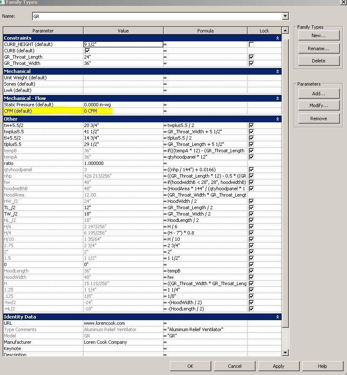
Task: Click the down arrow on the vertical scrollbar
Action: point(285,352)
